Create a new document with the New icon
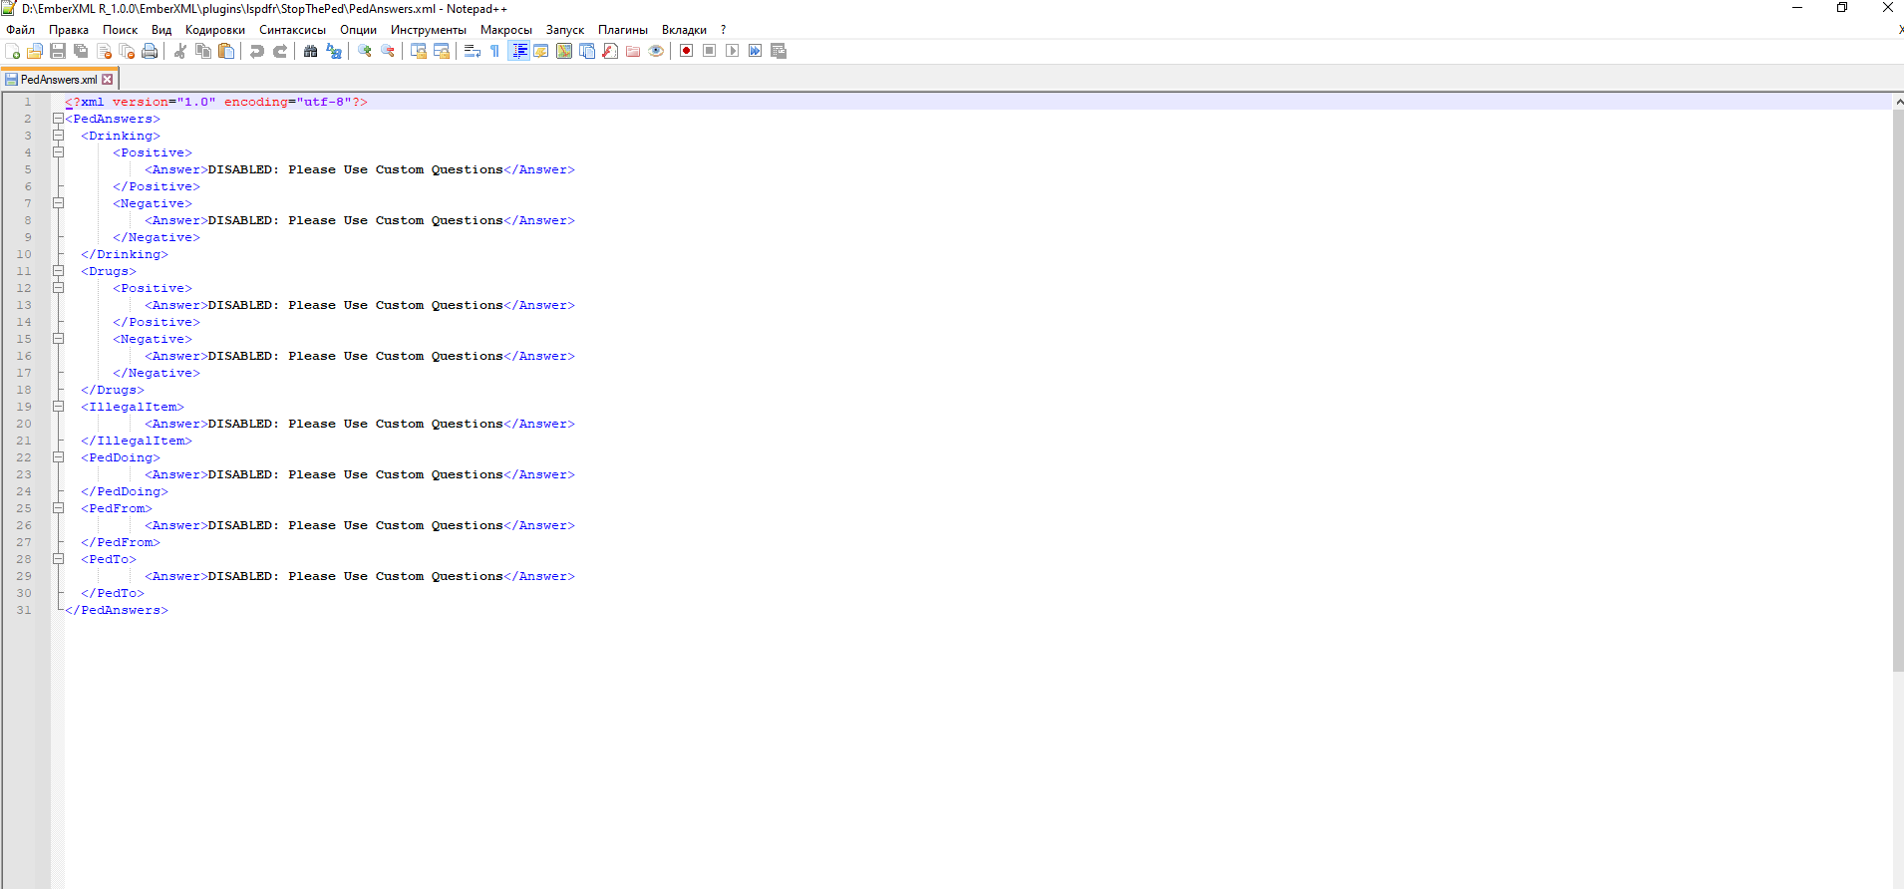1904x889 pixels. [12, 51]
